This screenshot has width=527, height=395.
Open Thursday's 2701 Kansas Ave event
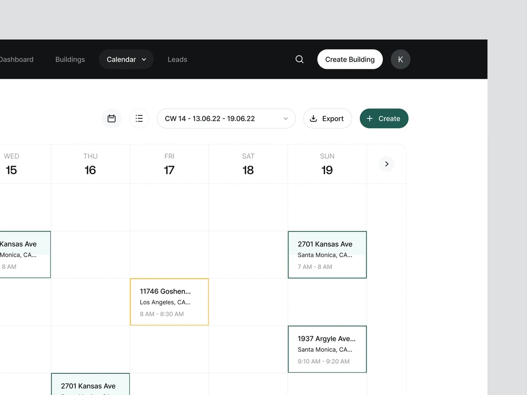coord(91,384)
